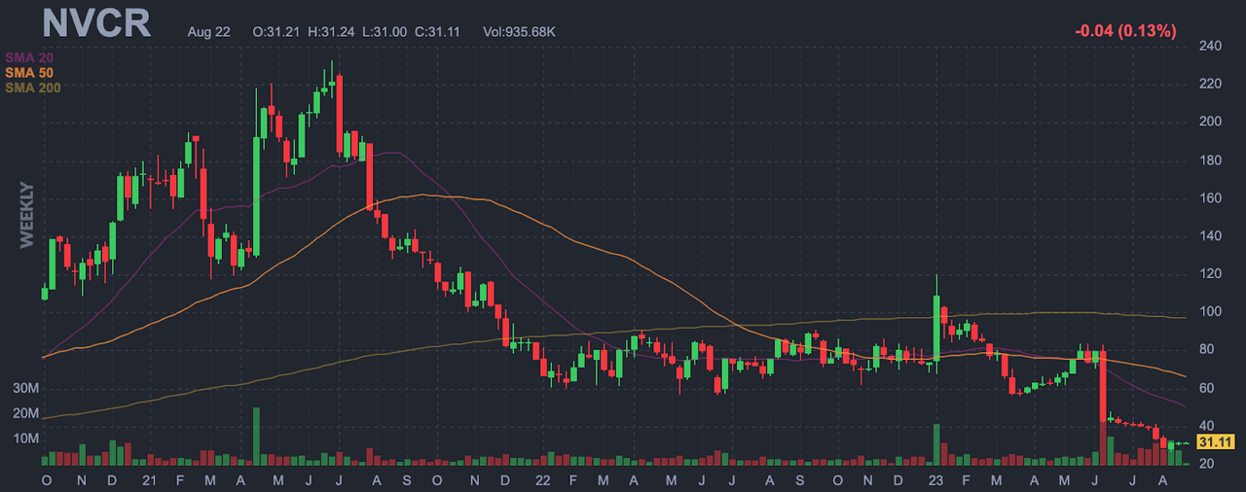The height and width of the screenshot is (492, 1246).
Task: Click the 100 price axis label
Action: pyautogui.click(x=1210, y=312)
